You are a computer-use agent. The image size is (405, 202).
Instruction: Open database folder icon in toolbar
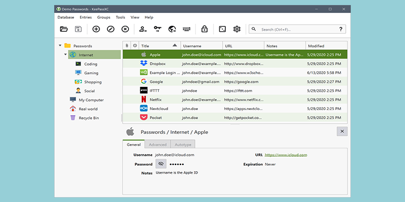pyautogui.click(x=64, y=29)
